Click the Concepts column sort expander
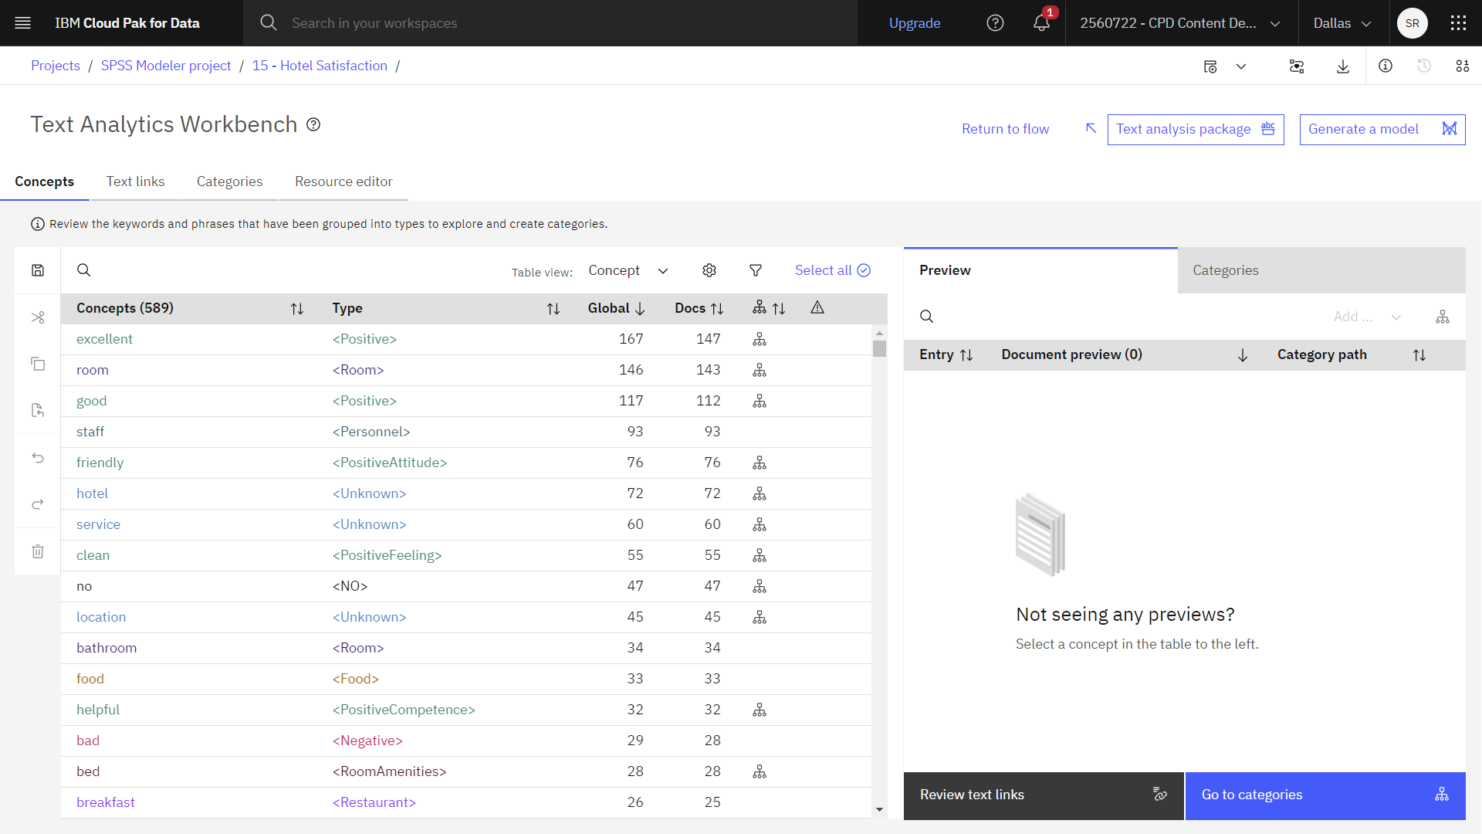1482x834 pixels. [x=297, y=309]
